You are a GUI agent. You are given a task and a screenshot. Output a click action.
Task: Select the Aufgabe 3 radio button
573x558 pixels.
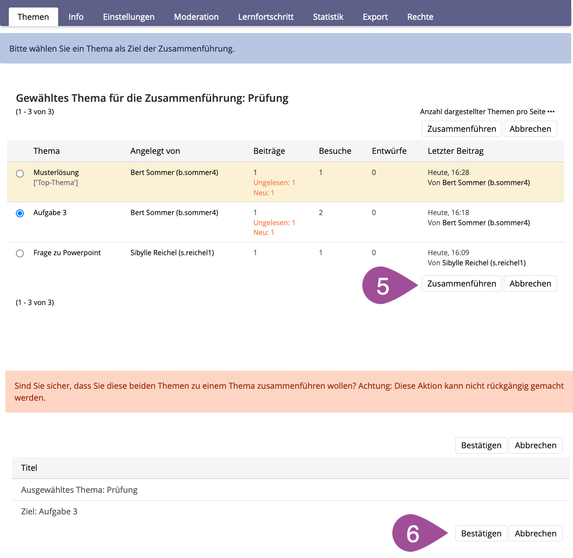tap(20, 213)
